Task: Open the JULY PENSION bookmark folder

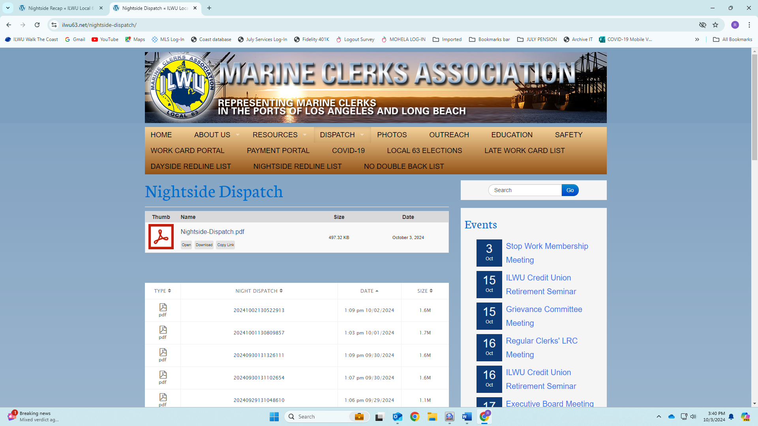Action: 537,39
